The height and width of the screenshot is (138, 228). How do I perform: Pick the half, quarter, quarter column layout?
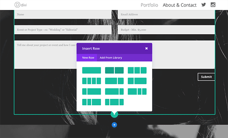(137, 92)
